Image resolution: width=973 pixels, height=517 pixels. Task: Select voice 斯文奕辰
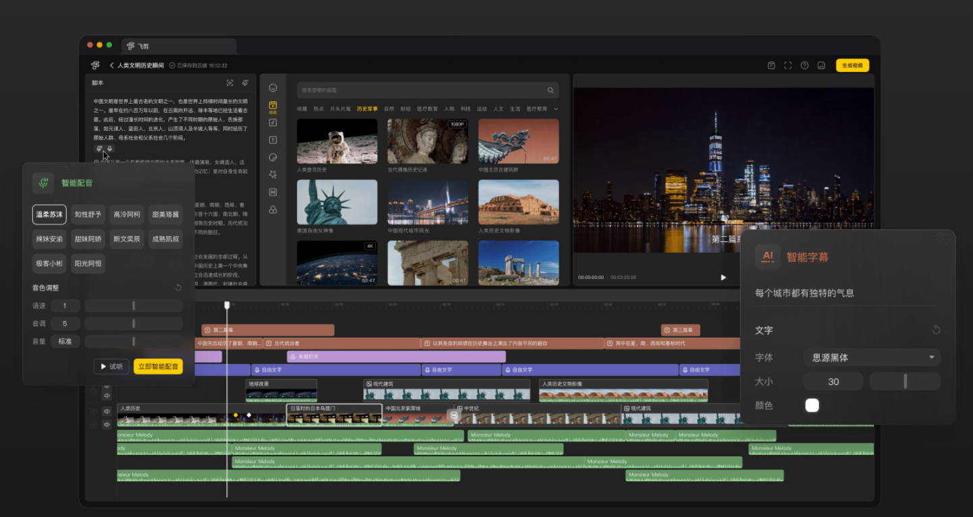(x=127, y=239)
